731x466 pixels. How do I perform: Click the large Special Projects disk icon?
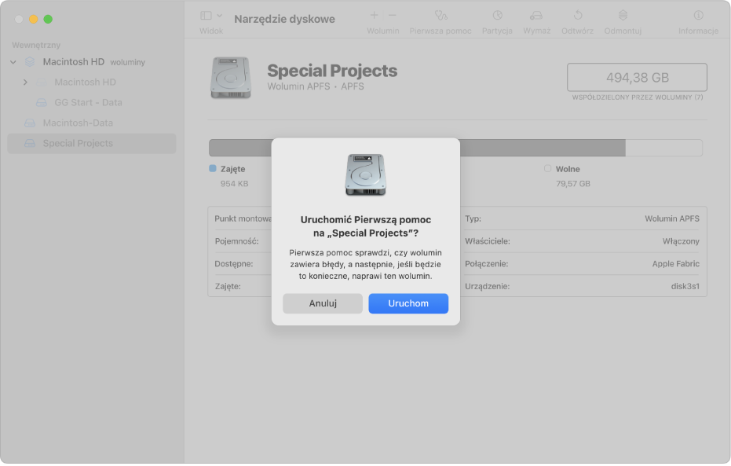tap(230, 78)
